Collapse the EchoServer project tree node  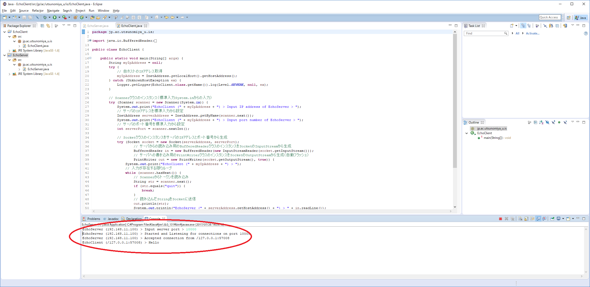coord(5,55)
